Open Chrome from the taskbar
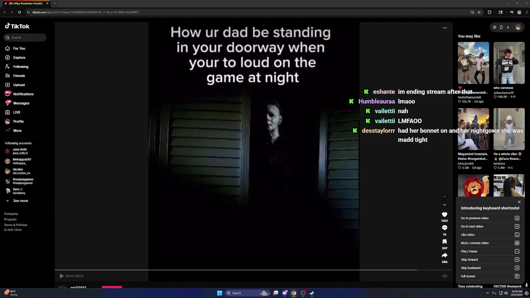Viewport: 530px width, 298px height. click(294, 293)
